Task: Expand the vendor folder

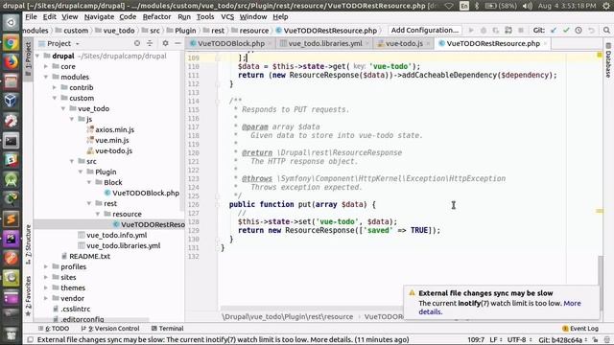Action: [x=46, y=298]
